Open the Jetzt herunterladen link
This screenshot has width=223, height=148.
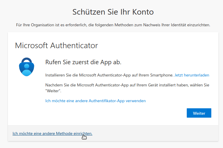point(192,75)
